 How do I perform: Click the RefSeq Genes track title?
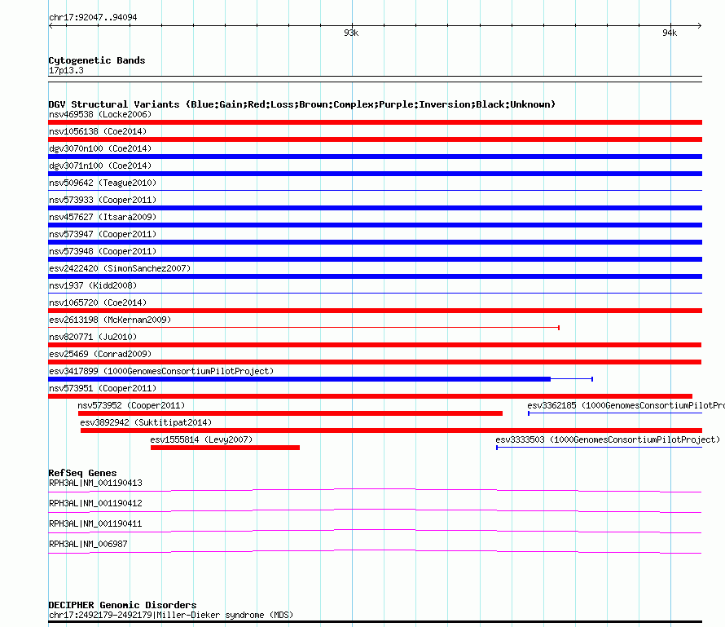point(83,473)
